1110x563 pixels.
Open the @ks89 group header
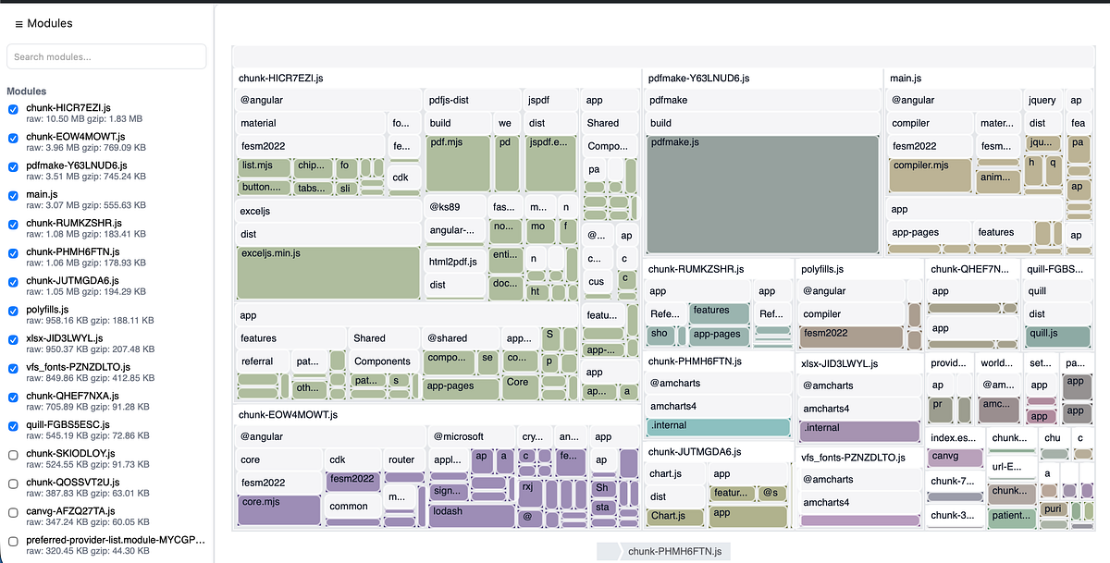(456, 206)
